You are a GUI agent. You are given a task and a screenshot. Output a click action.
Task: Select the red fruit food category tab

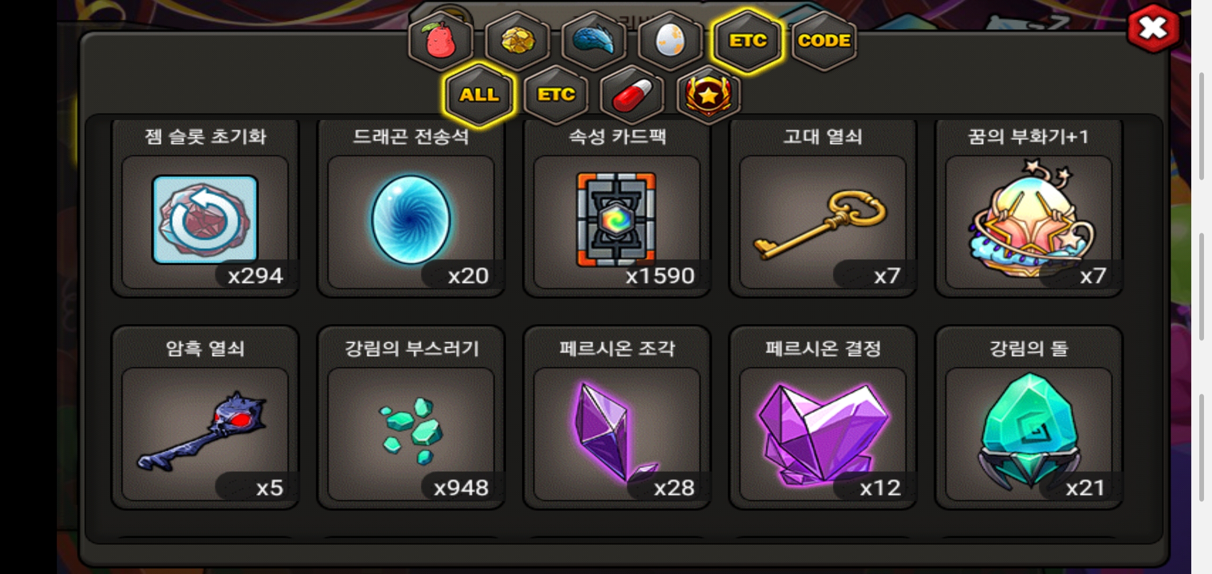click(441, 41)
